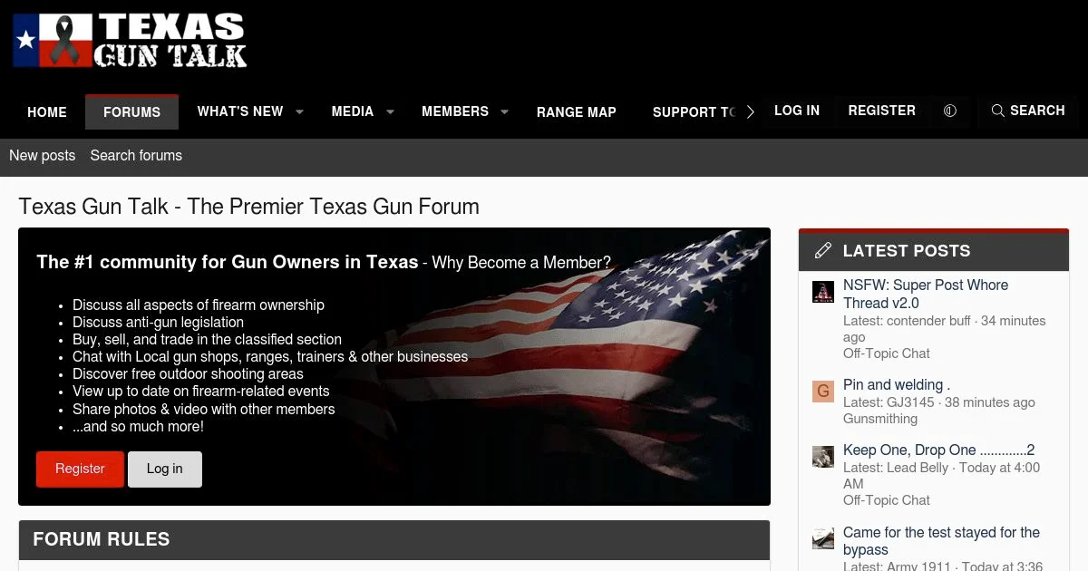Viewport: 1088px width, 571px height.
Task: Open New posts sub-navigation link
Action: coord(42,156)
